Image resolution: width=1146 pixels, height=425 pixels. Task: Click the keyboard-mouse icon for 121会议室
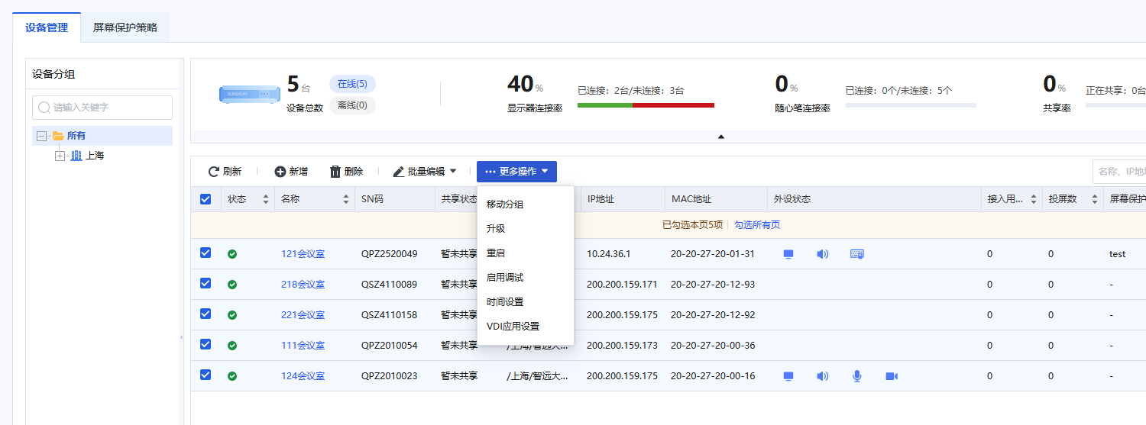click(857, 254)
